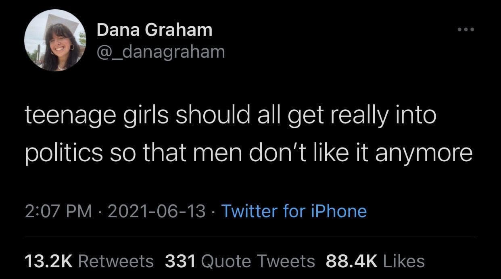Open the Twitter for iPhone source link
The image size is (501, 279).
(294, 211)
